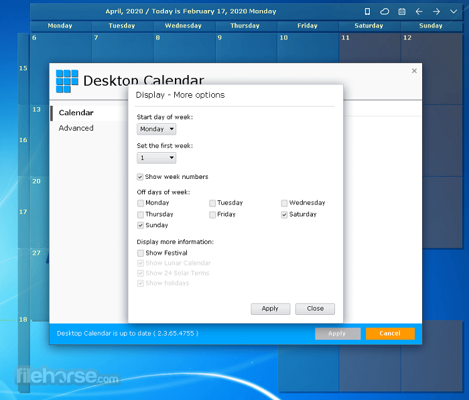Tick the Friday off day checkbox
The width and height of the screenshot is (469, 400).
pyautogui.click(x=212, y=214)
